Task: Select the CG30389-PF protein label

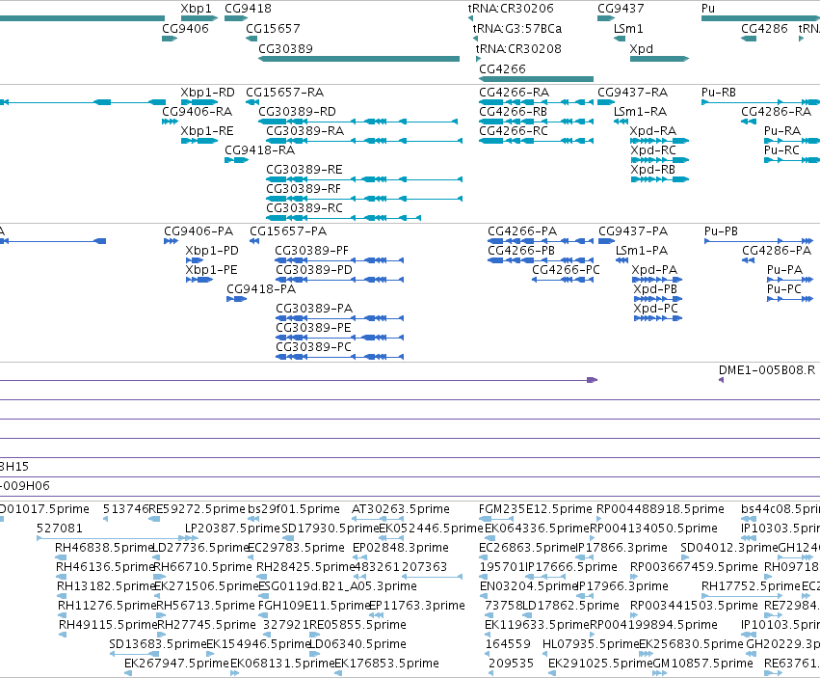Action: [311, 250]
